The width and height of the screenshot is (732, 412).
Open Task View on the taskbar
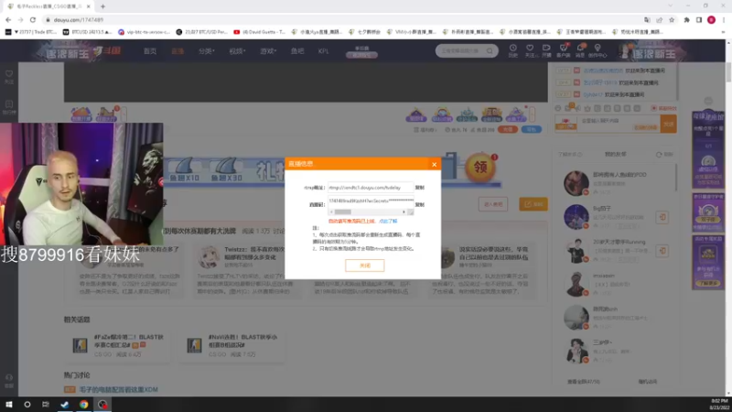(x=45, y=405)
